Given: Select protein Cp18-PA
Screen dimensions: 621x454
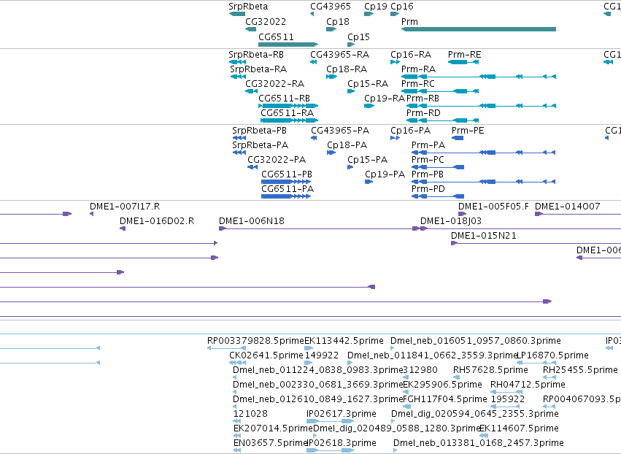Looking at the screenshot, I should (347, 145).
